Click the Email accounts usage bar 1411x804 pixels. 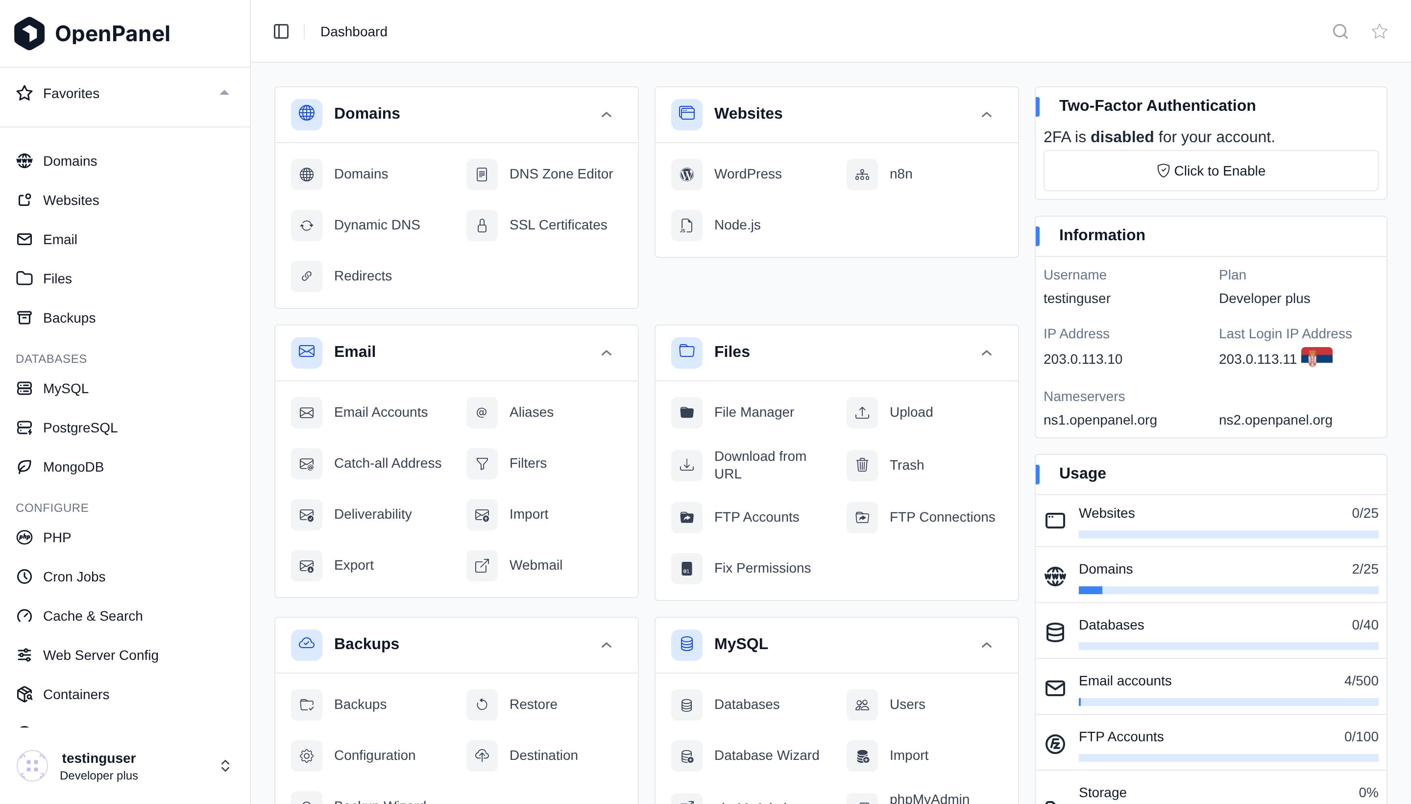tap(1228, 703)
